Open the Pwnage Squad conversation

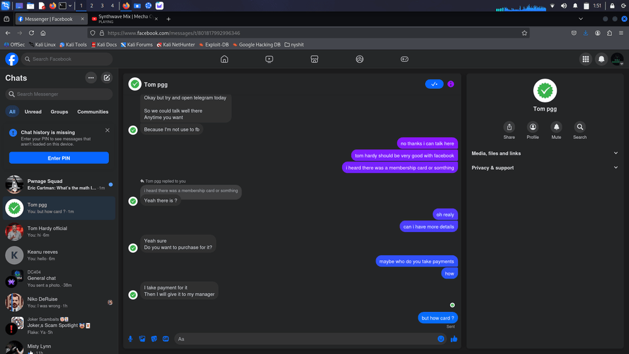pos(59,184)
